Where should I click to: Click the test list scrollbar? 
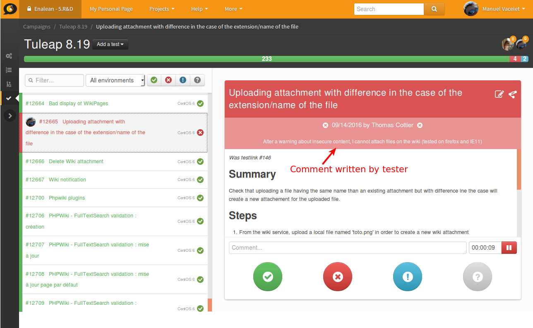210,305
